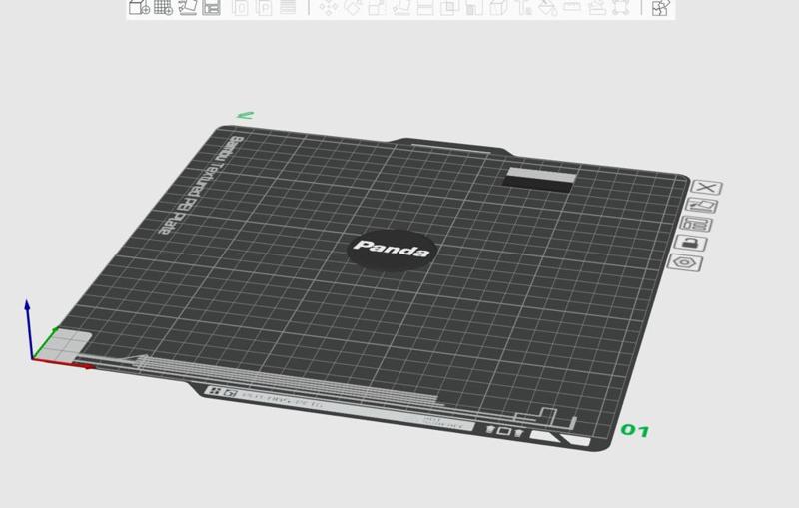
Task: Open the Mesh boolean tool
Action: (449, 8)
